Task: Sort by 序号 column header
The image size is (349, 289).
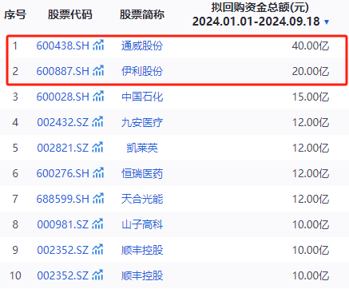Action: pos(15,14)
